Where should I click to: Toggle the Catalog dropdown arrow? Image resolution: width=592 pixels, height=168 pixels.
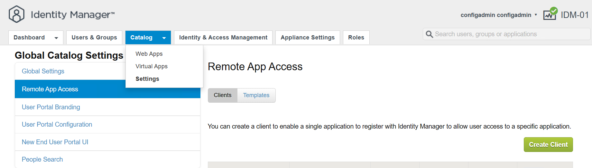pos(164,38)
